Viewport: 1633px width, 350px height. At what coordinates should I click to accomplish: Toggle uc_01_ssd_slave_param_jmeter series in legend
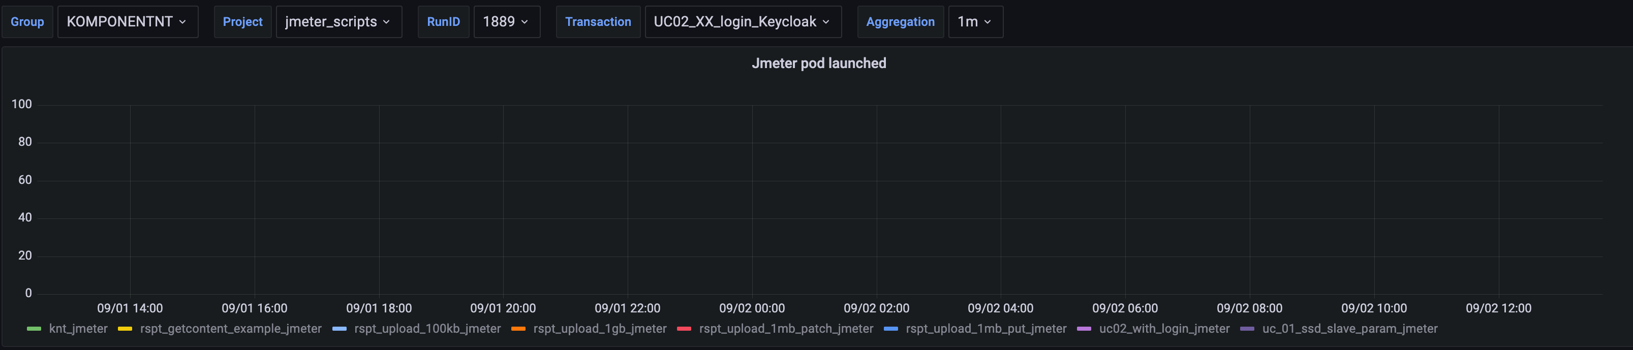[x=1349, y=329]
